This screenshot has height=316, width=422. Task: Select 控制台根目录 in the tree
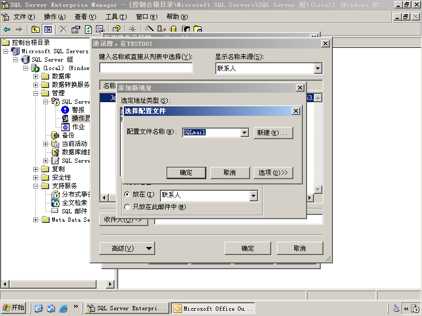tap(31, 43)
